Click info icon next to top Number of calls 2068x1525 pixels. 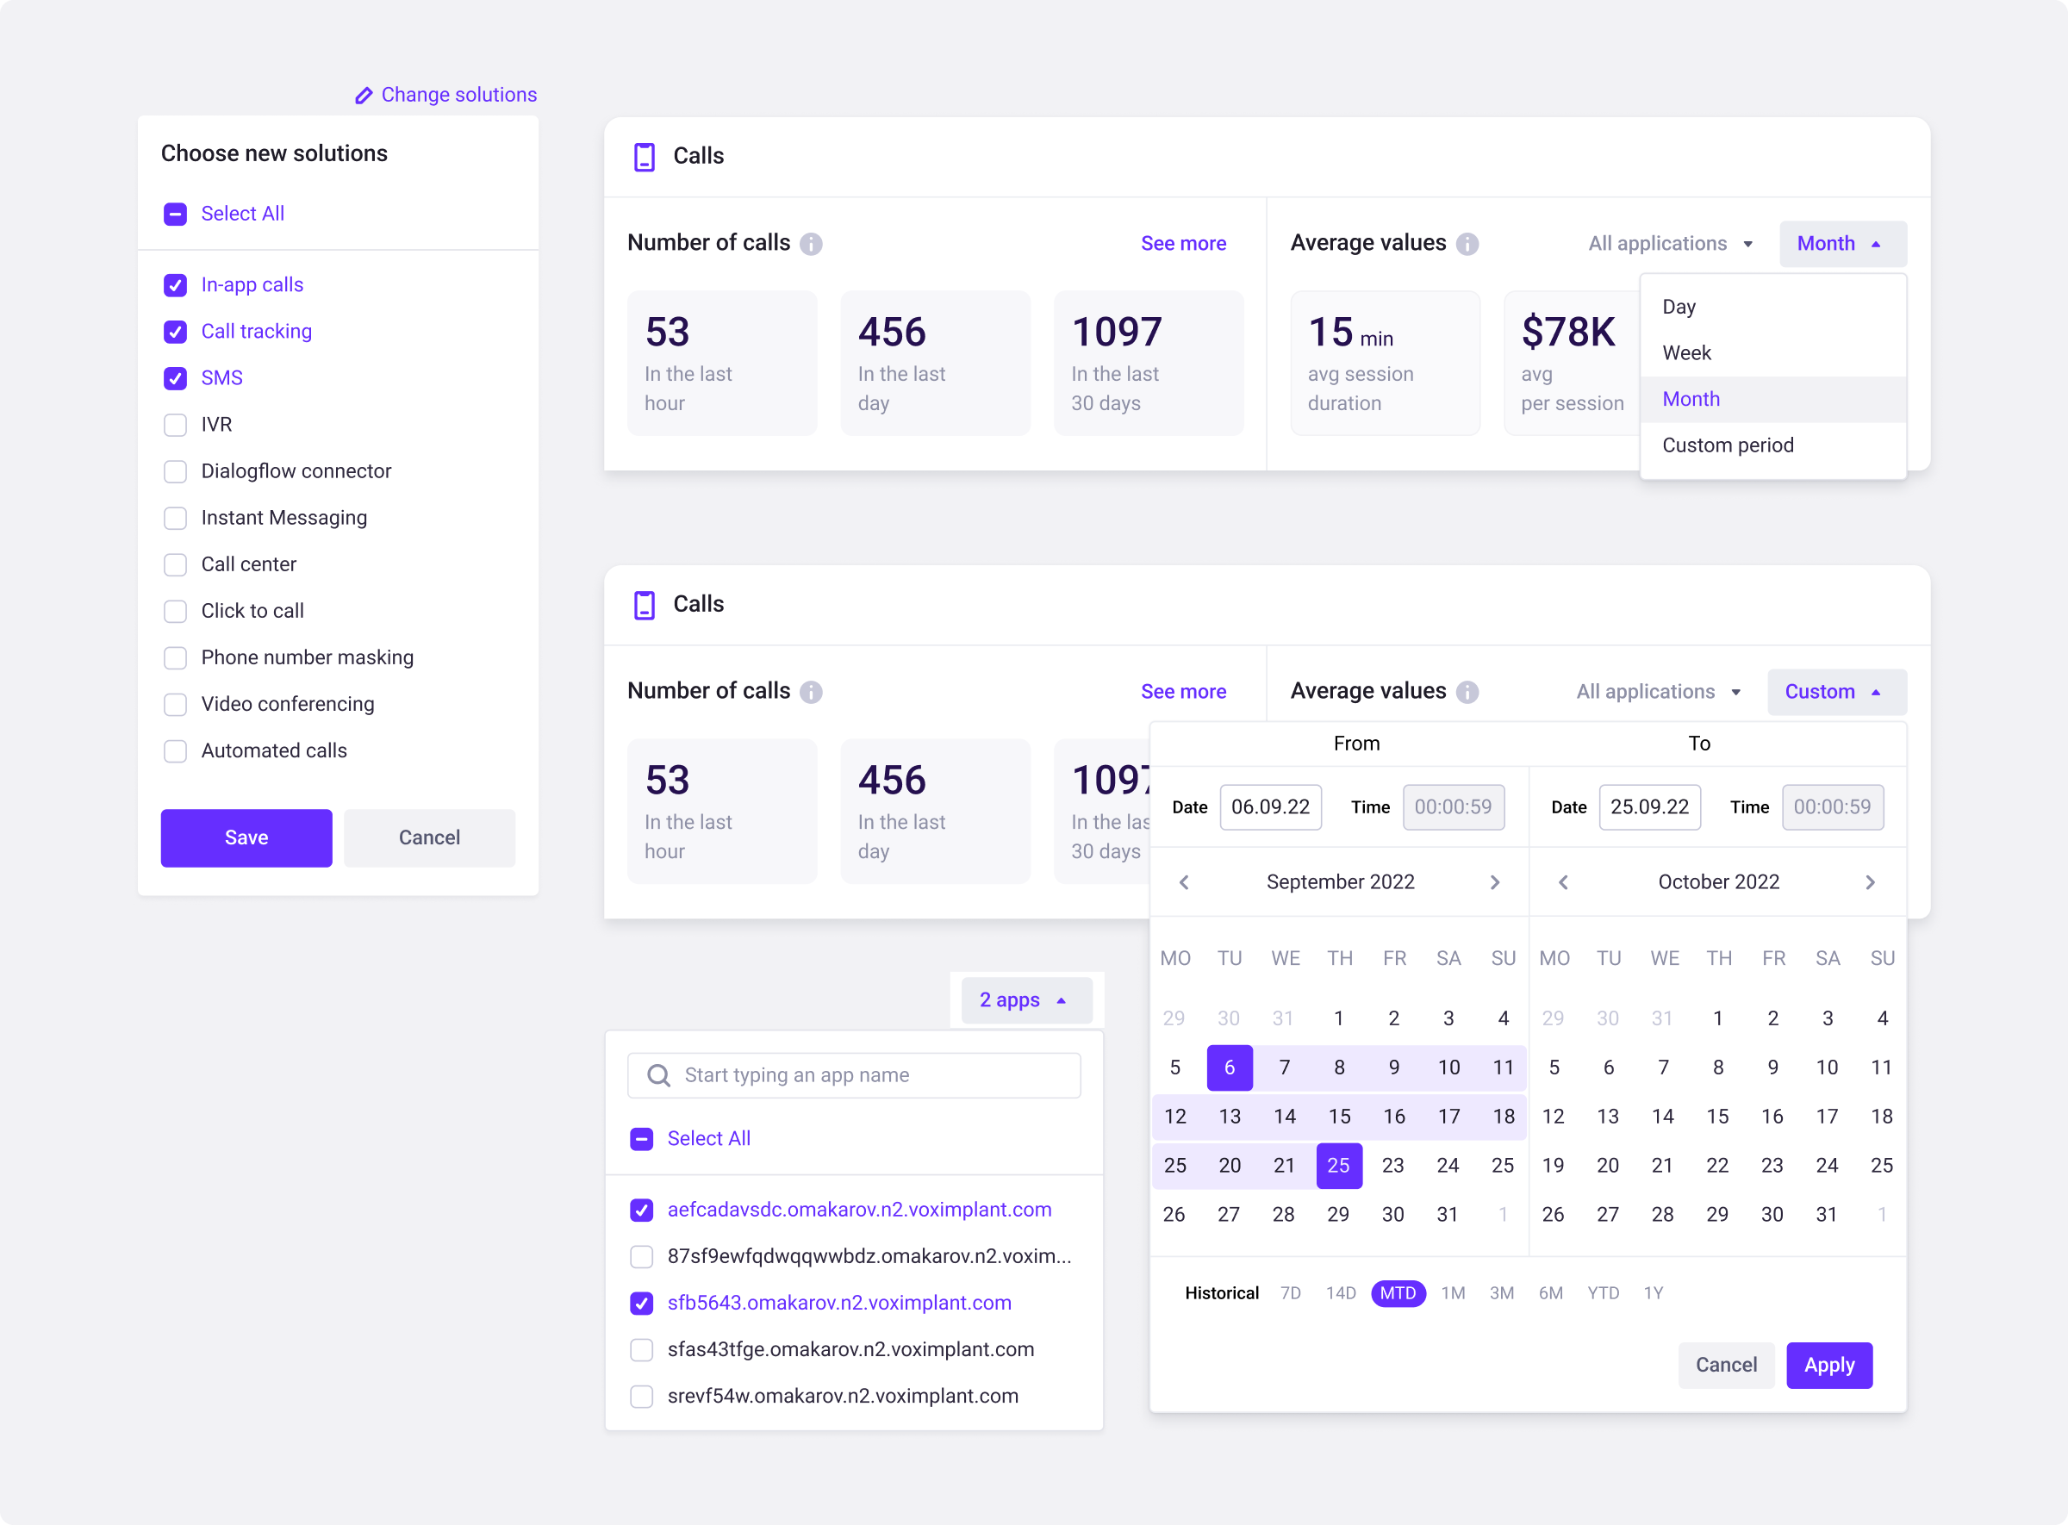pyautogui.click(x=811, y=244)
